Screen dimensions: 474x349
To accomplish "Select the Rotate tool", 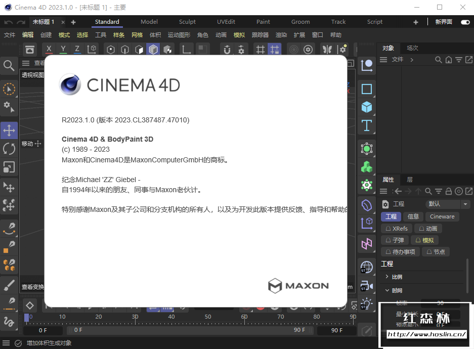I will coord(9,149).
